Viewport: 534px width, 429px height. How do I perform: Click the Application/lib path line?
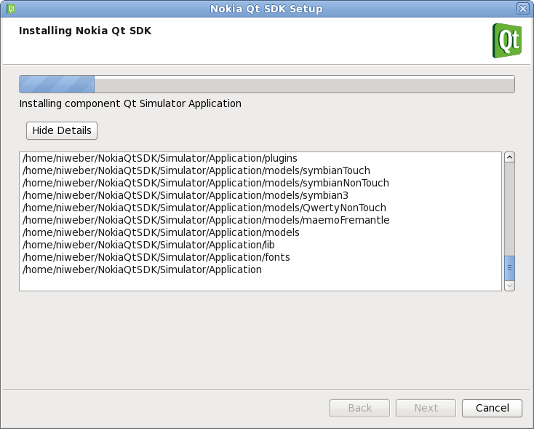[x=148, y=245]
